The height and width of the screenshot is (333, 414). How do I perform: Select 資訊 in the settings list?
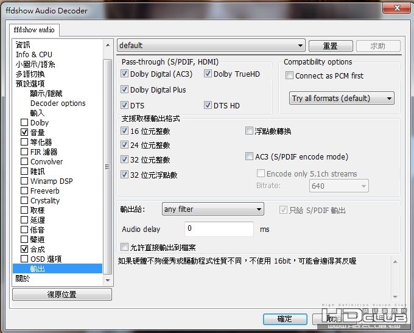coord(23,44)
